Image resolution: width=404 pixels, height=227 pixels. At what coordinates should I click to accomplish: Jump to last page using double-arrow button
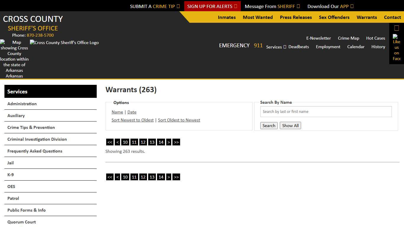pyautogui.click(x=176, y=142)
